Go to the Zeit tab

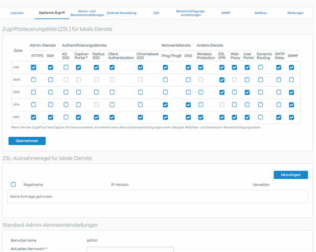pyautogui.click(x=156, y=13)
